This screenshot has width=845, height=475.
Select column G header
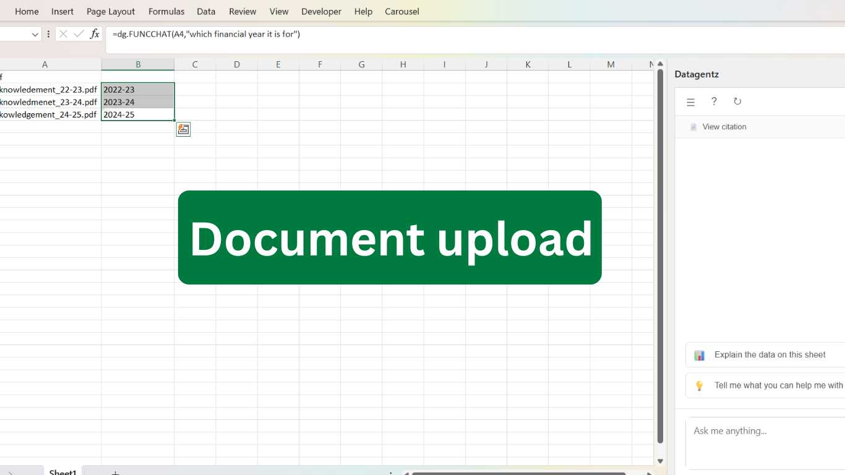click(361, 64)
